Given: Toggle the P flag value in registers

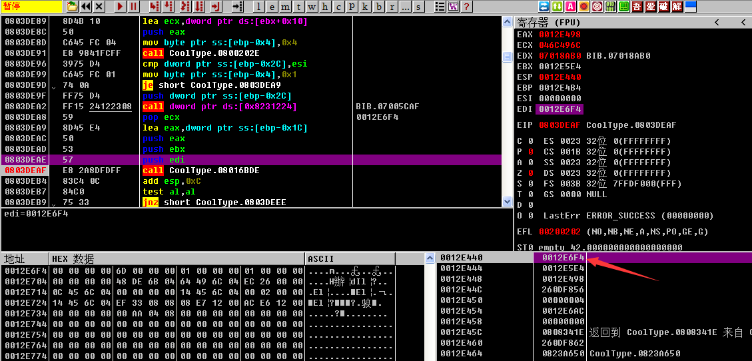Looking at the screenshot, I should (530, 152).
